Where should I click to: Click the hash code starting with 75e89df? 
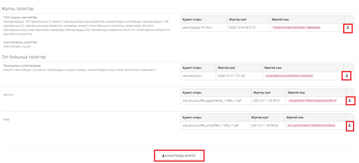(x=296, y=28)
